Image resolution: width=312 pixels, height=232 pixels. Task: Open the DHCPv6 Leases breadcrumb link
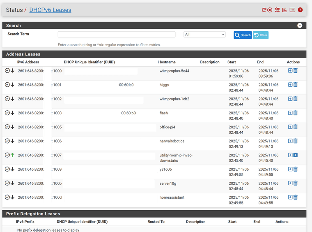(x=50, y=10)
